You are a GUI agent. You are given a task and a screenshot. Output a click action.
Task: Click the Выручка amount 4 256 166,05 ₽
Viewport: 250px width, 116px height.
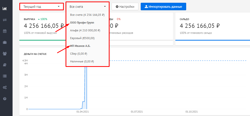coord(44,26)
